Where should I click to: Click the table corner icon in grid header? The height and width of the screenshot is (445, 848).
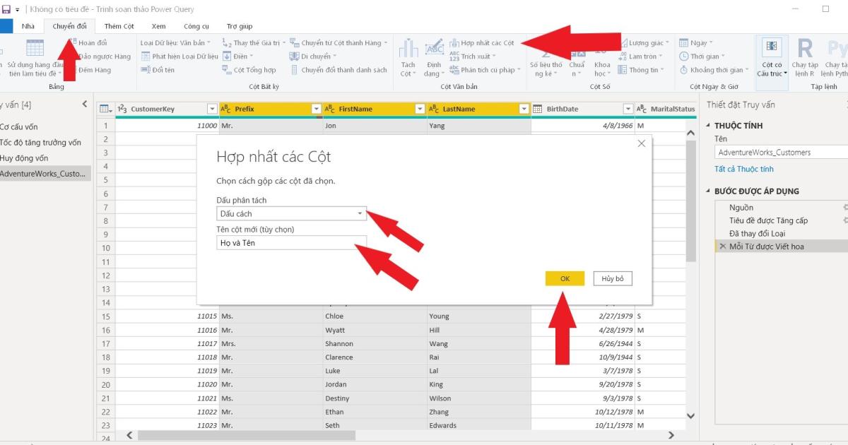[x=105, y=109]
